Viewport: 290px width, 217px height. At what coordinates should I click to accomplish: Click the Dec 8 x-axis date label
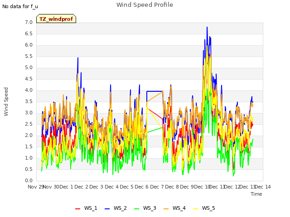(172, 187)
